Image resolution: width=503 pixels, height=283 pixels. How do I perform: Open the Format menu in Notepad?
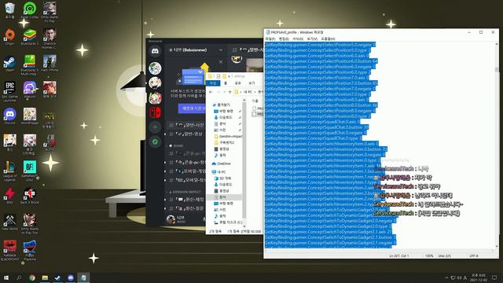coord(298,39)
